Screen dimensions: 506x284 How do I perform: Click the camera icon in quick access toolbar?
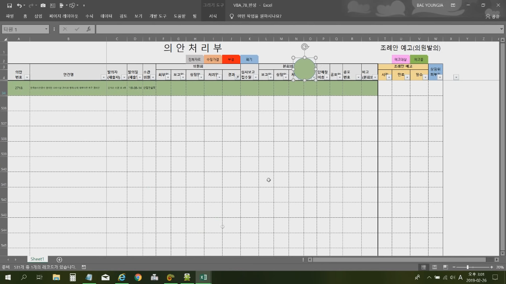click(43, 6)
